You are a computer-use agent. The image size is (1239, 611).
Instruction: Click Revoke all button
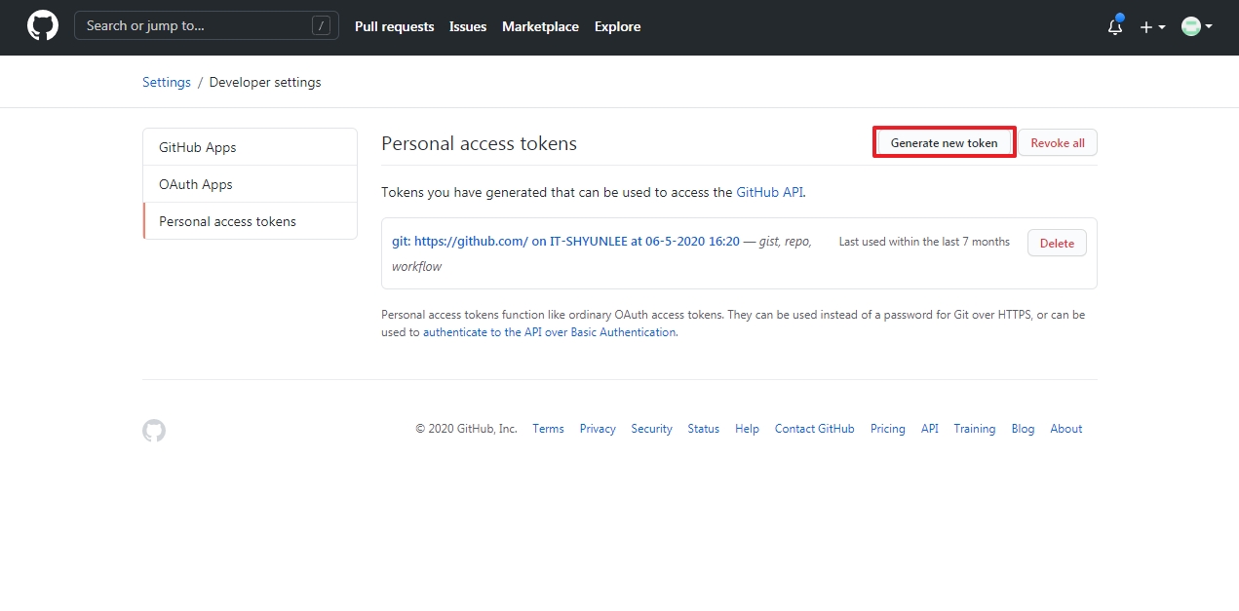(x=1058, y=142)
